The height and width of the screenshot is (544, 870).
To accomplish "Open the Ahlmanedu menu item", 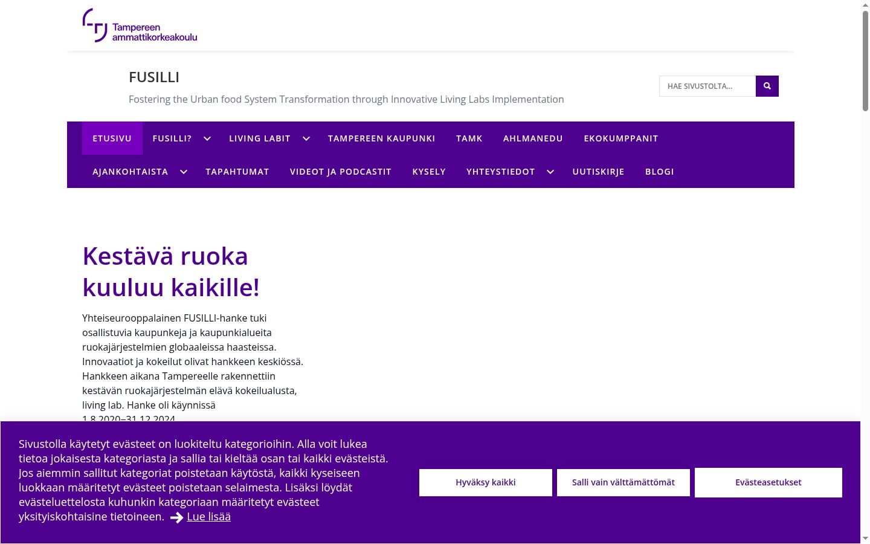I will (x=533, y=138).
